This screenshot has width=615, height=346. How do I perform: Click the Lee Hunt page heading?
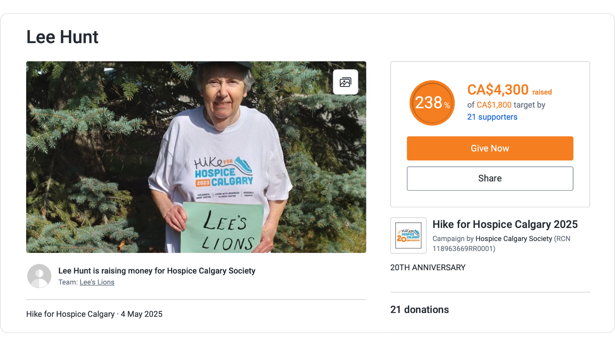[x=62, y=37]
